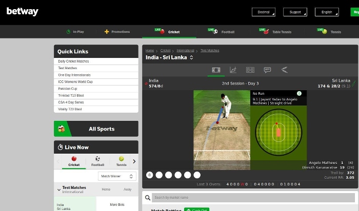Select Tennis ball icon in Live Now
The image size is (359, 211).
122,159
